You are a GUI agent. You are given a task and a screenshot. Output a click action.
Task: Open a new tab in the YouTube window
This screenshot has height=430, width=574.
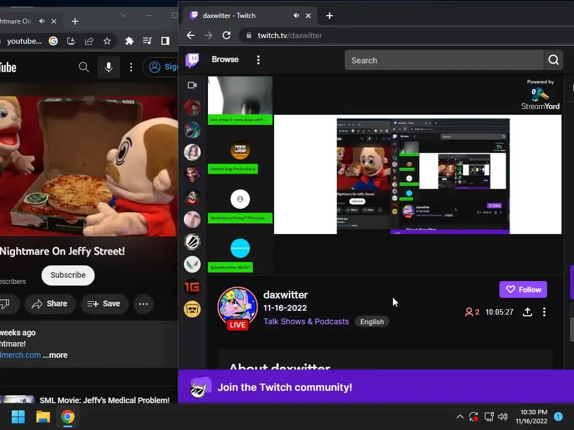tap(75, 22)
